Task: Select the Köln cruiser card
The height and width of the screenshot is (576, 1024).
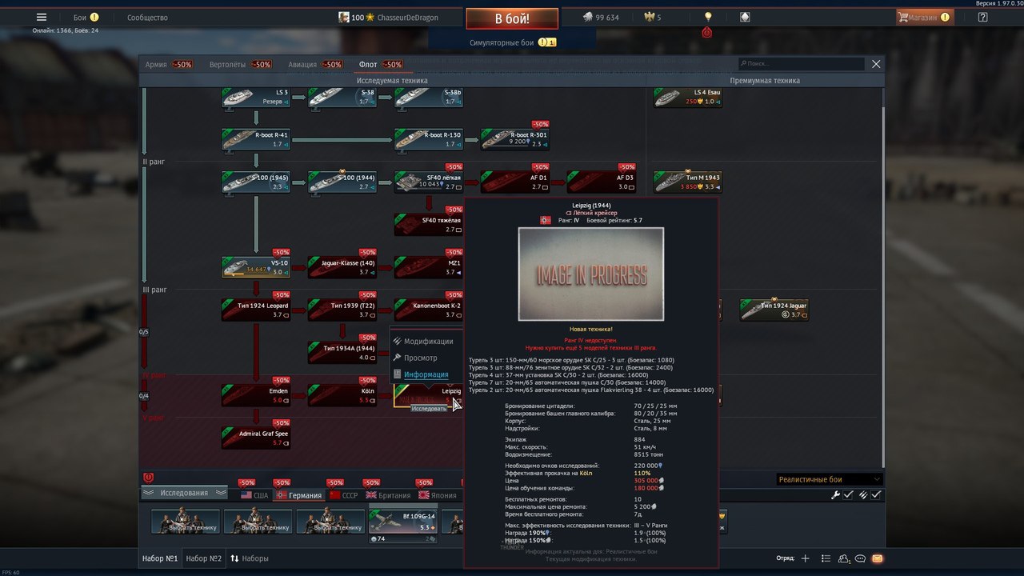Action: 342,395
